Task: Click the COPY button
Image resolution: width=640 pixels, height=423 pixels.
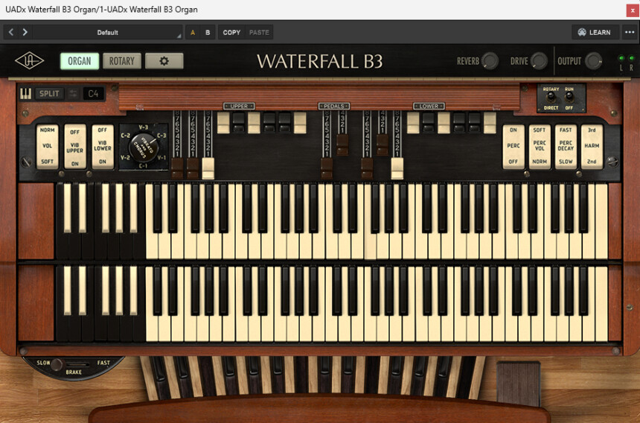Action: click(231, 32)
